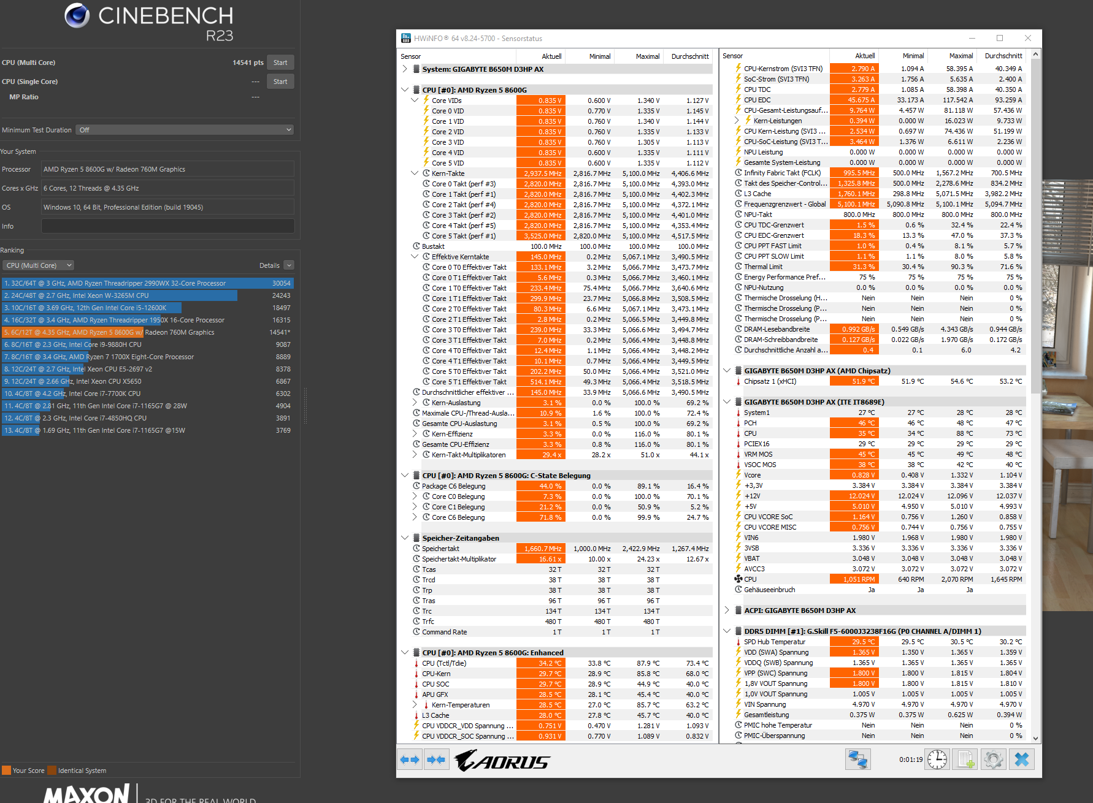1093x803 pixels.
Task: Start logging with the sheet-plus icon
Action: 965,759
